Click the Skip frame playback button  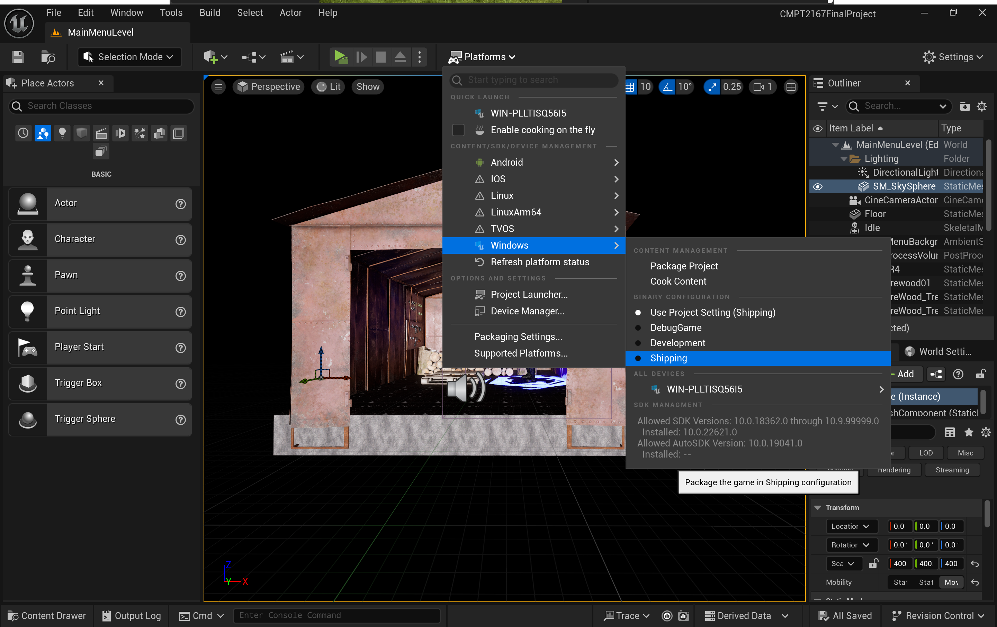(x=361, y=57)
